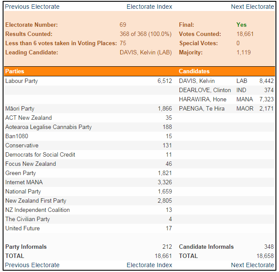
Task: Click candidate HARAWIRA, Hone
Action: [203, 99]
